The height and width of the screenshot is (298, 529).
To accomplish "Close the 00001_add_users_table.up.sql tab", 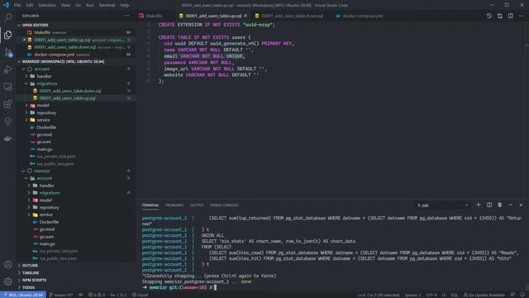I will point(245,16).
